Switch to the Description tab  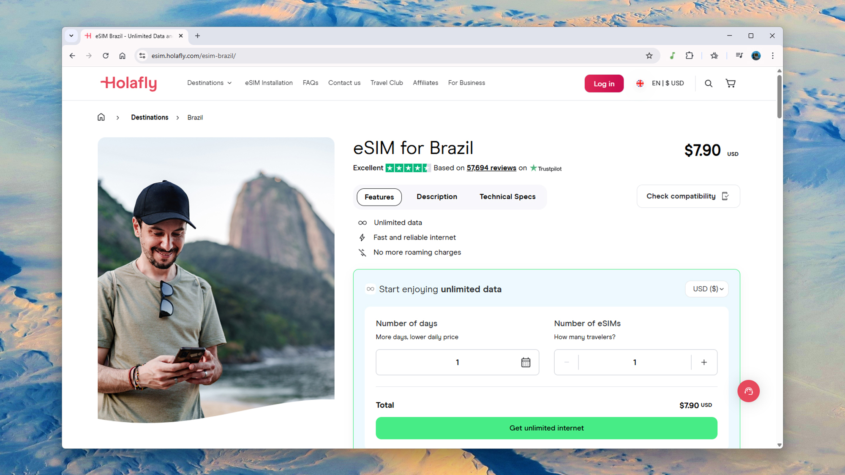click(436, 197)
